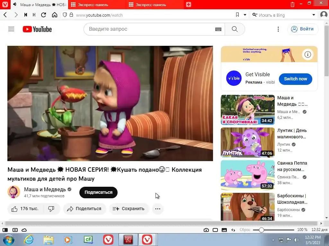This screenshot has height=246, width=329.
Task: Open the Get Visible ad title
Action: coord(257,74)
